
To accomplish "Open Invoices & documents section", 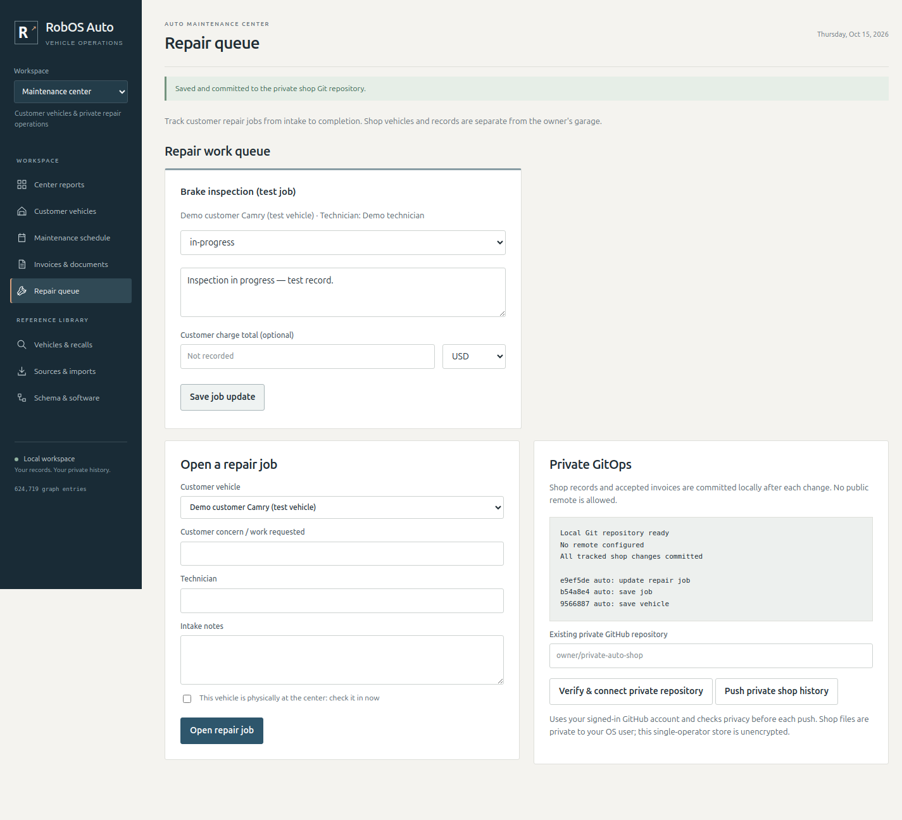I will pyautogui.click(x=71, y=264).
